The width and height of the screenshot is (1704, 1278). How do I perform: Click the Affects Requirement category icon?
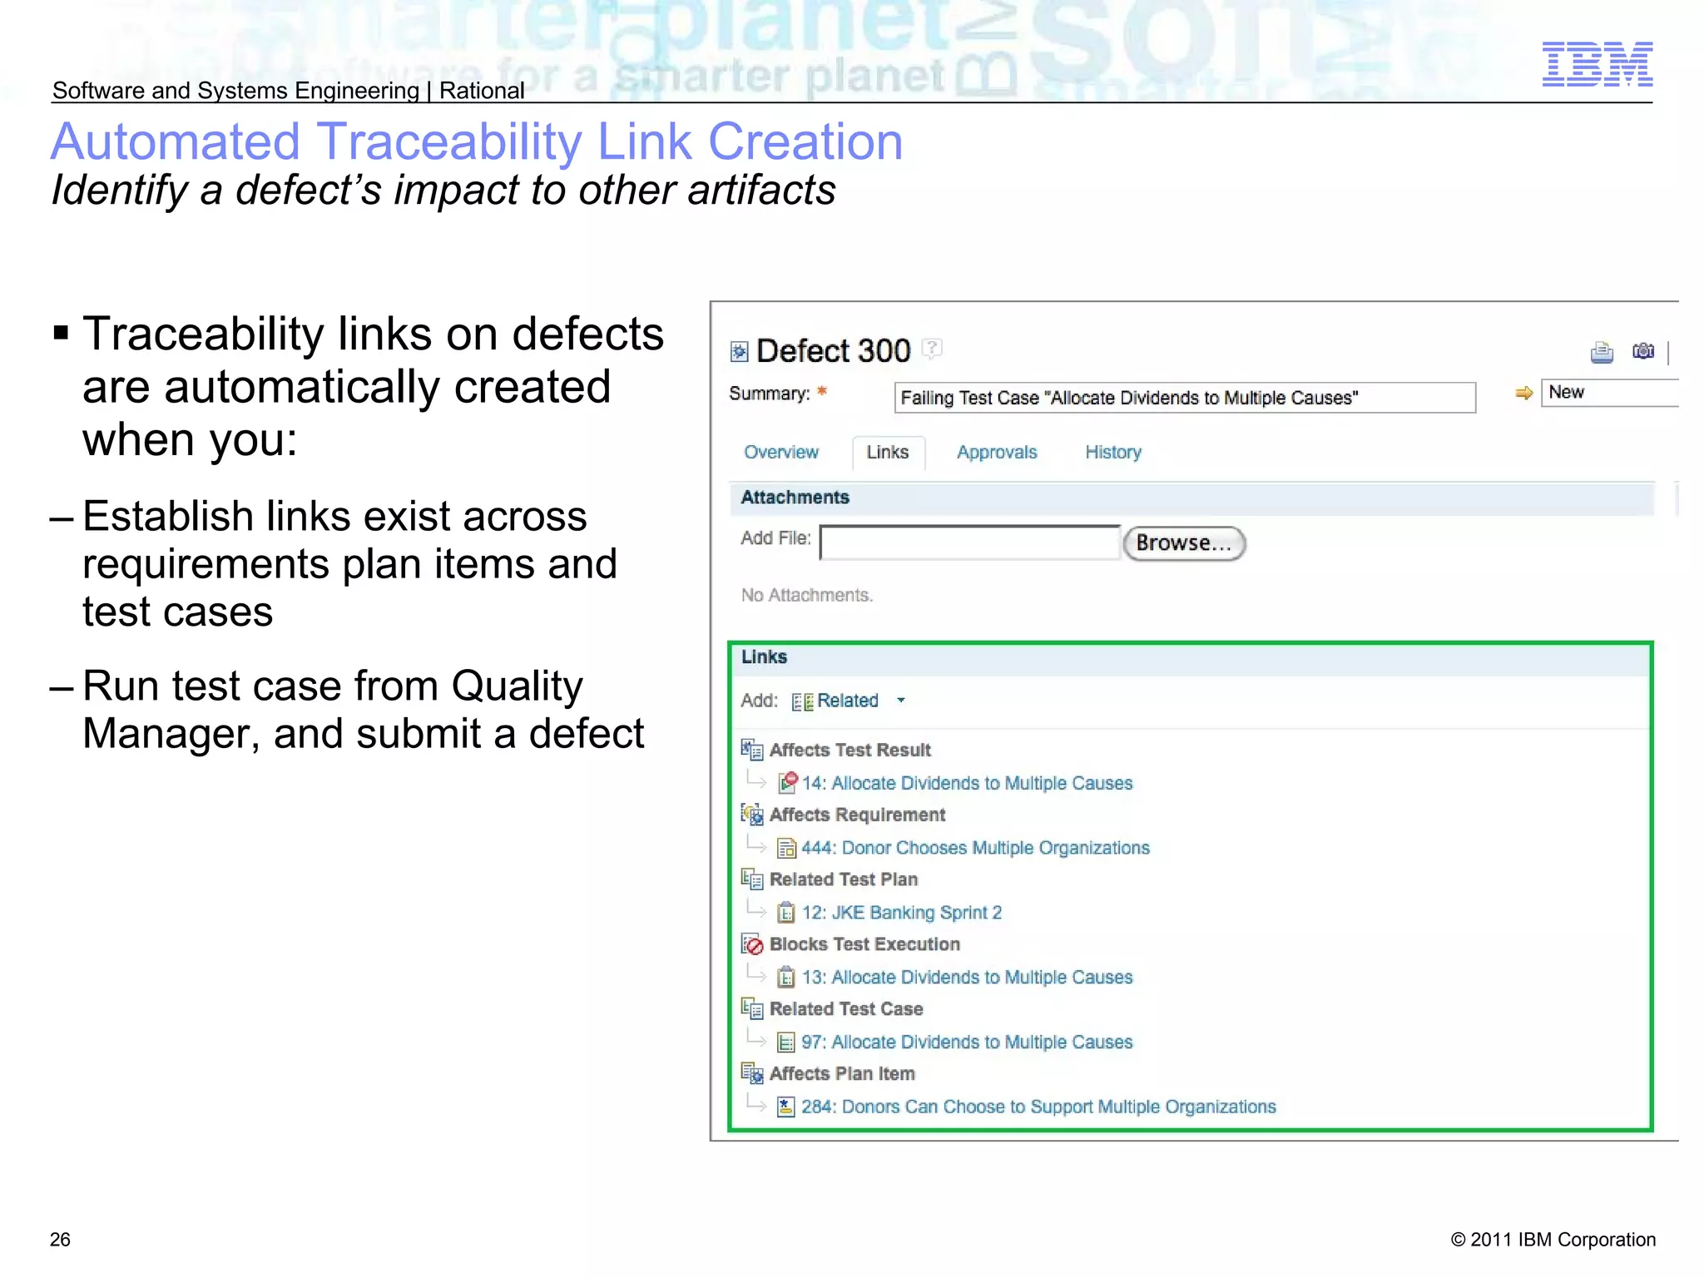pos(752,814)
